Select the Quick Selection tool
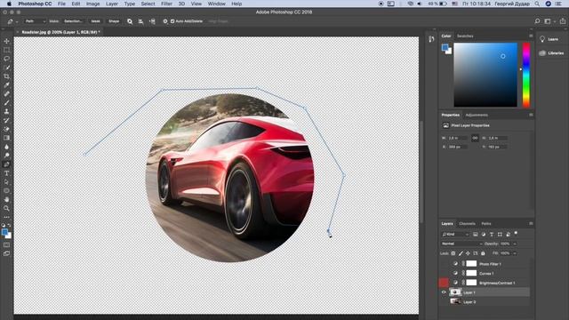This screenshot has height=320, width=569. pos(6,68)
